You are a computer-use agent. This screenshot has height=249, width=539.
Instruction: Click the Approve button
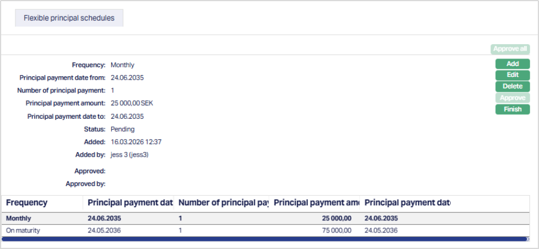(512, 98)
